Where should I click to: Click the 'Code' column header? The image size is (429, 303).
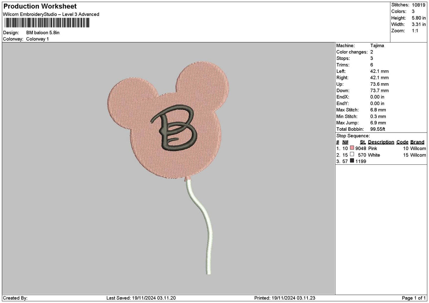[403, 142]
